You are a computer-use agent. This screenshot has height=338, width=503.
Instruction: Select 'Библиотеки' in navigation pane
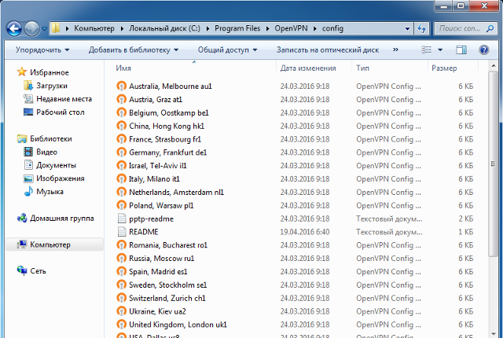tap(50, 139)
